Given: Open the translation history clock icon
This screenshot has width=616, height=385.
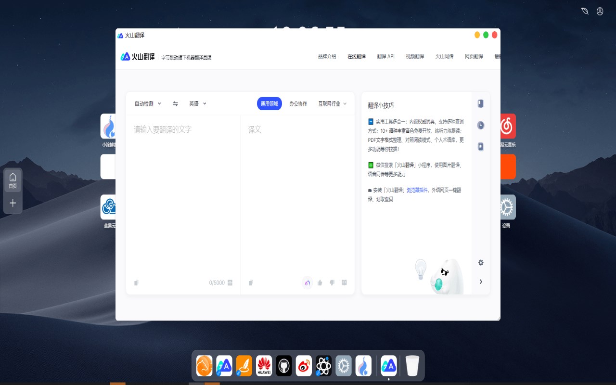Looking at the screenshot, I should click(480, 125).
